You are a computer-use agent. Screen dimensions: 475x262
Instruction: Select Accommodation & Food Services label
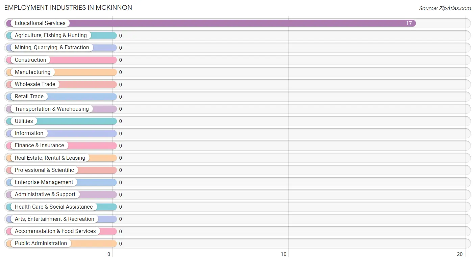(x=55, y=231)
